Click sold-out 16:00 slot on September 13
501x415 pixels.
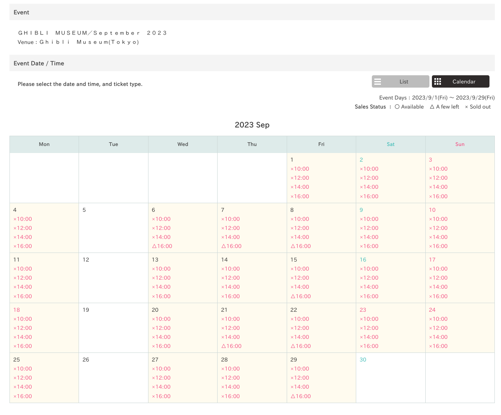click(161, 296)
